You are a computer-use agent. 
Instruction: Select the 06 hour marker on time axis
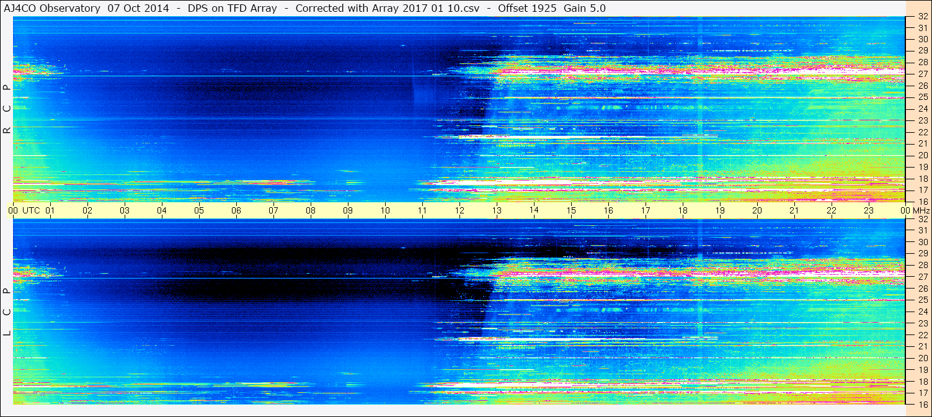(x=236, y=211)
